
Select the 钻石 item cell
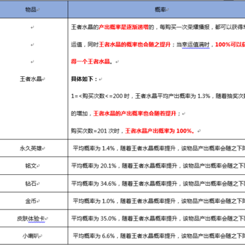(x=33, y=183)
